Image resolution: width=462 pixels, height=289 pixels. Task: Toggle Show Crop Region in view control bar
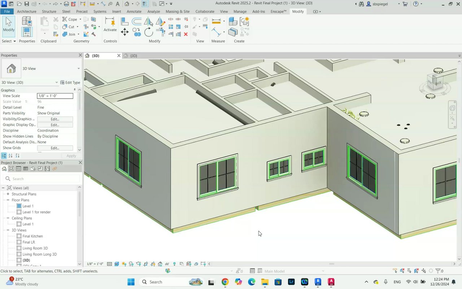[153, 264]
